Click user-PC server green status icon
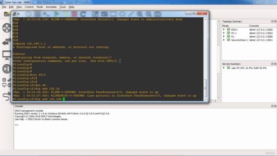This screenshot has width=277, height=156. [x=229, y=68]
